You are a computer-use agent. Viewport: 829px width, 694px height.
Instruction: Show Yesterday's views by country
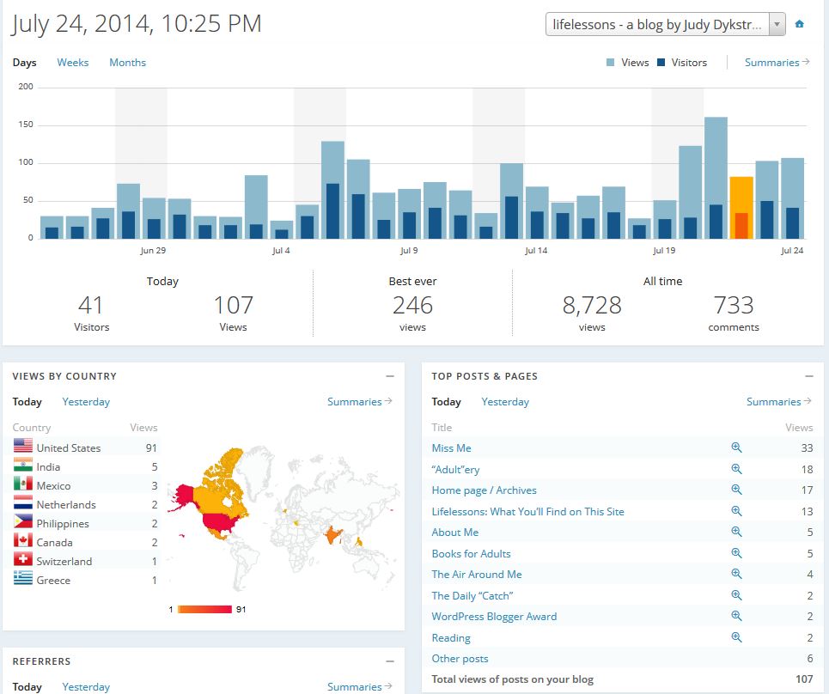[x=86, y=402]
